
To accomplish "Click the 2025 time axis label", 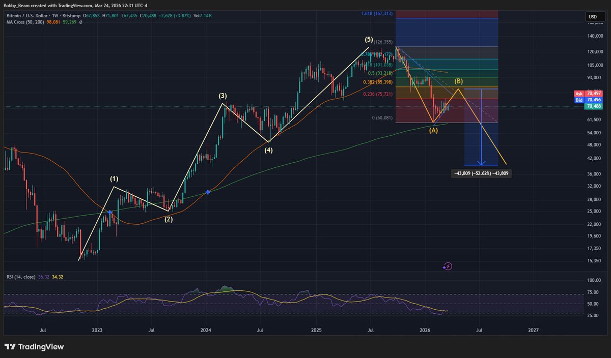I will click(x=316, y=330).
